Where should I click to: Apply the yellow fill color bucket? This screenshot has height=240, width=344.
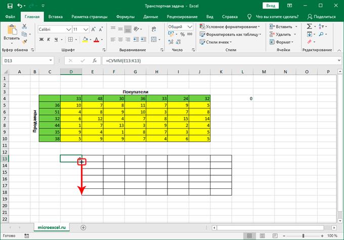(85, 39)
